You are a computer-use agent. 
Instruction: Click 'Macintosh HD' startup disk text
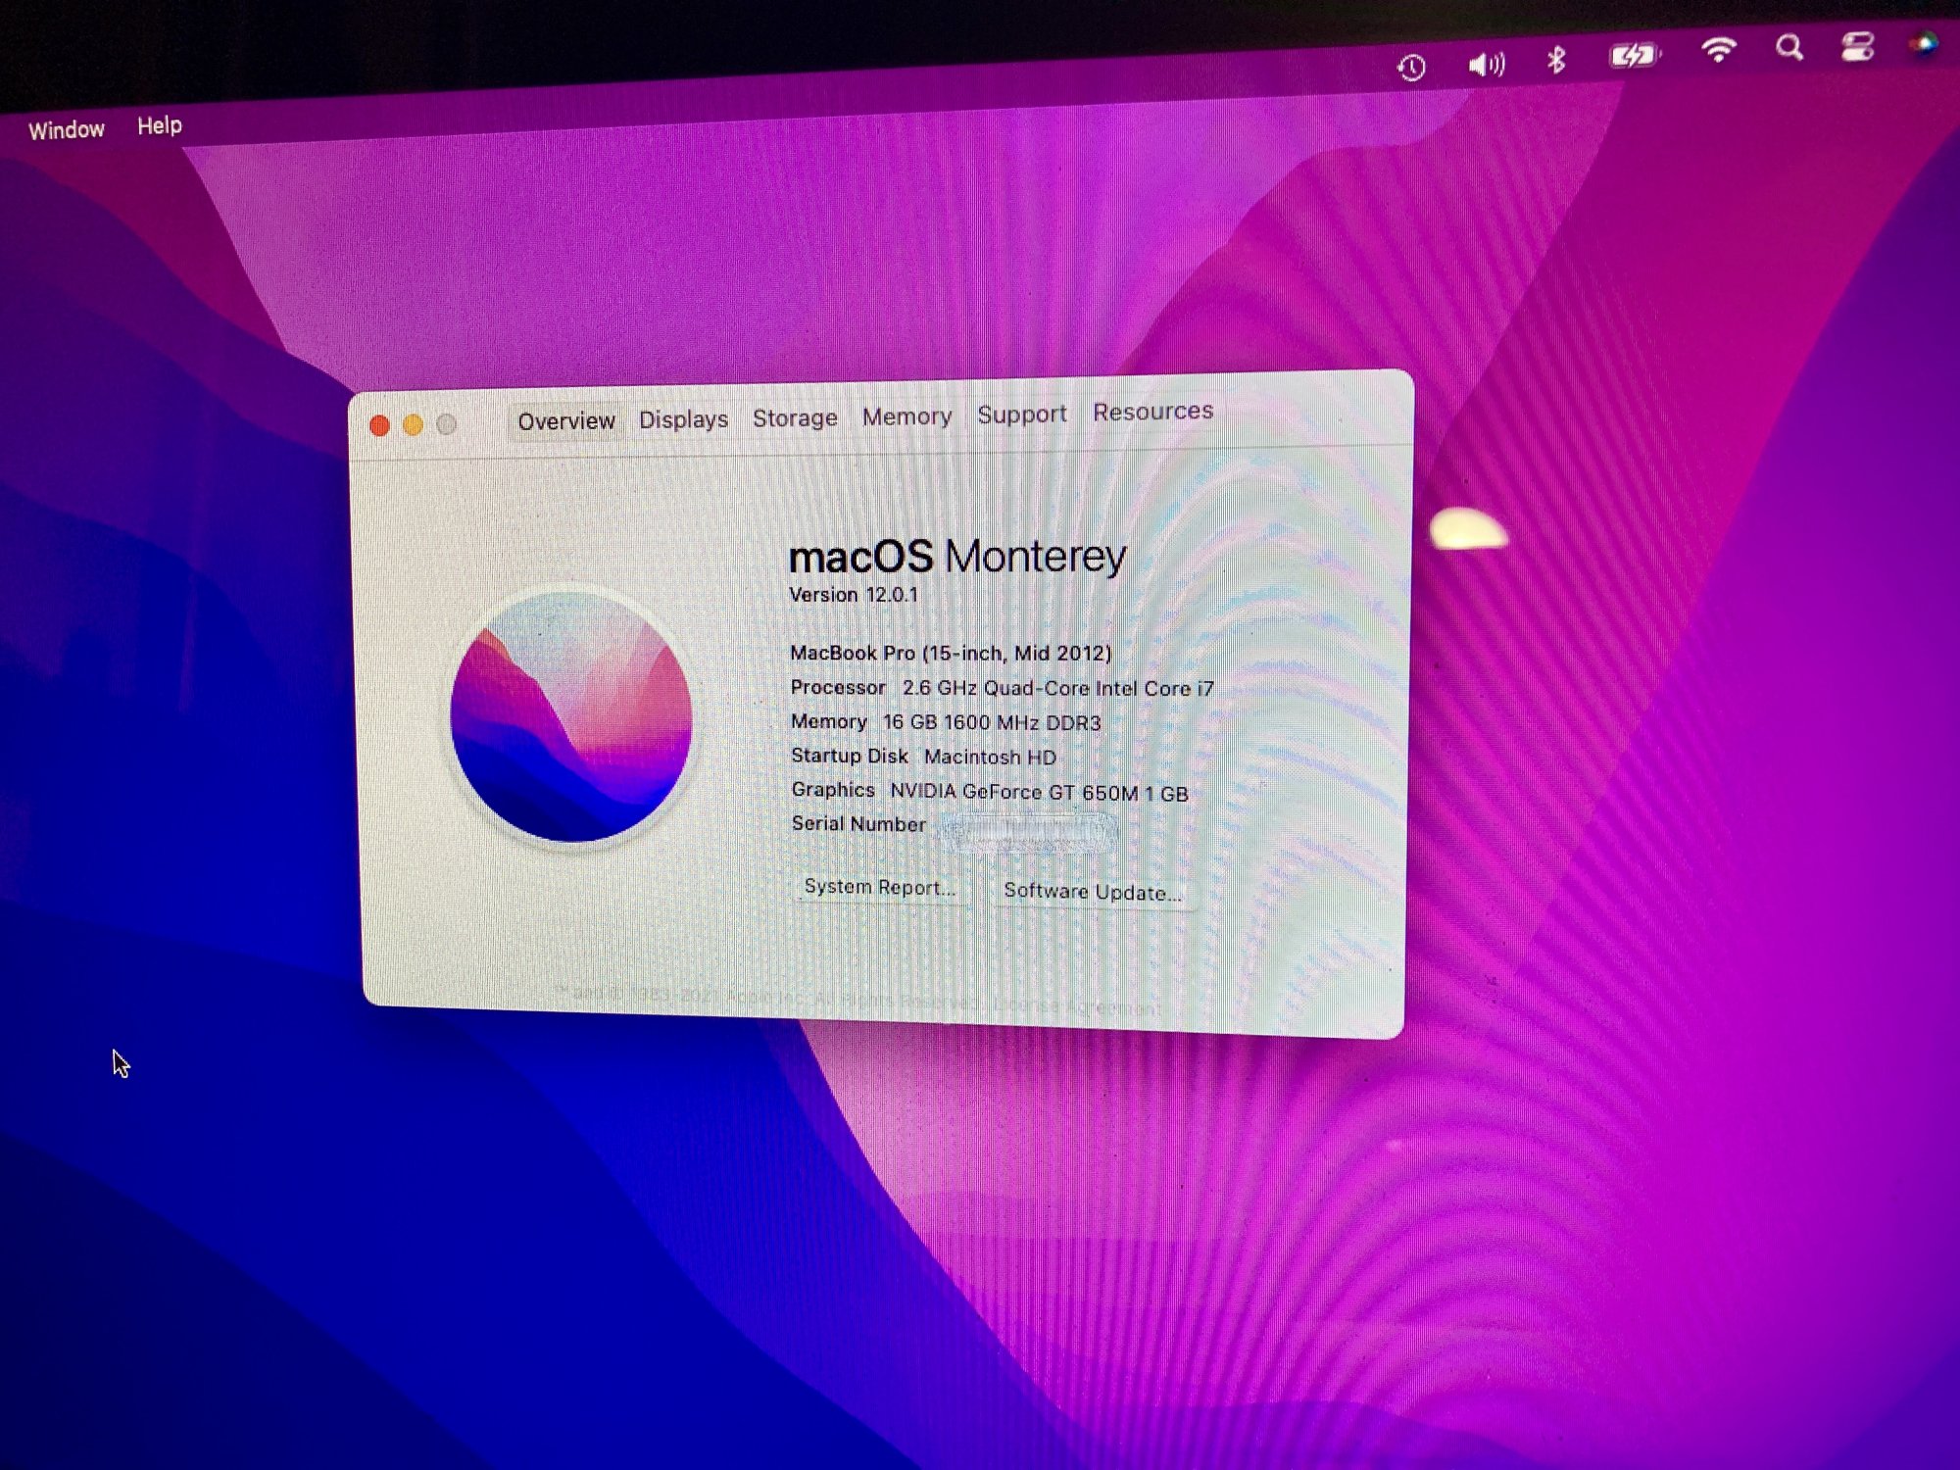990,758
